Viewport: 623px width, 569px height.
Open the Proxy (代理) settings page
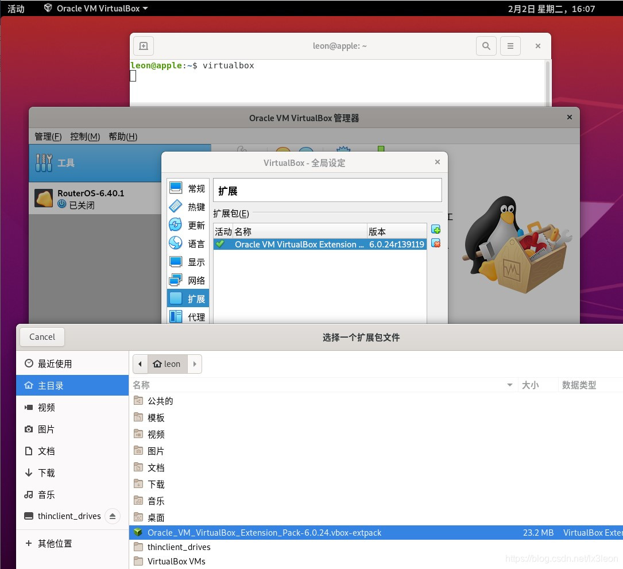point(188,317)
